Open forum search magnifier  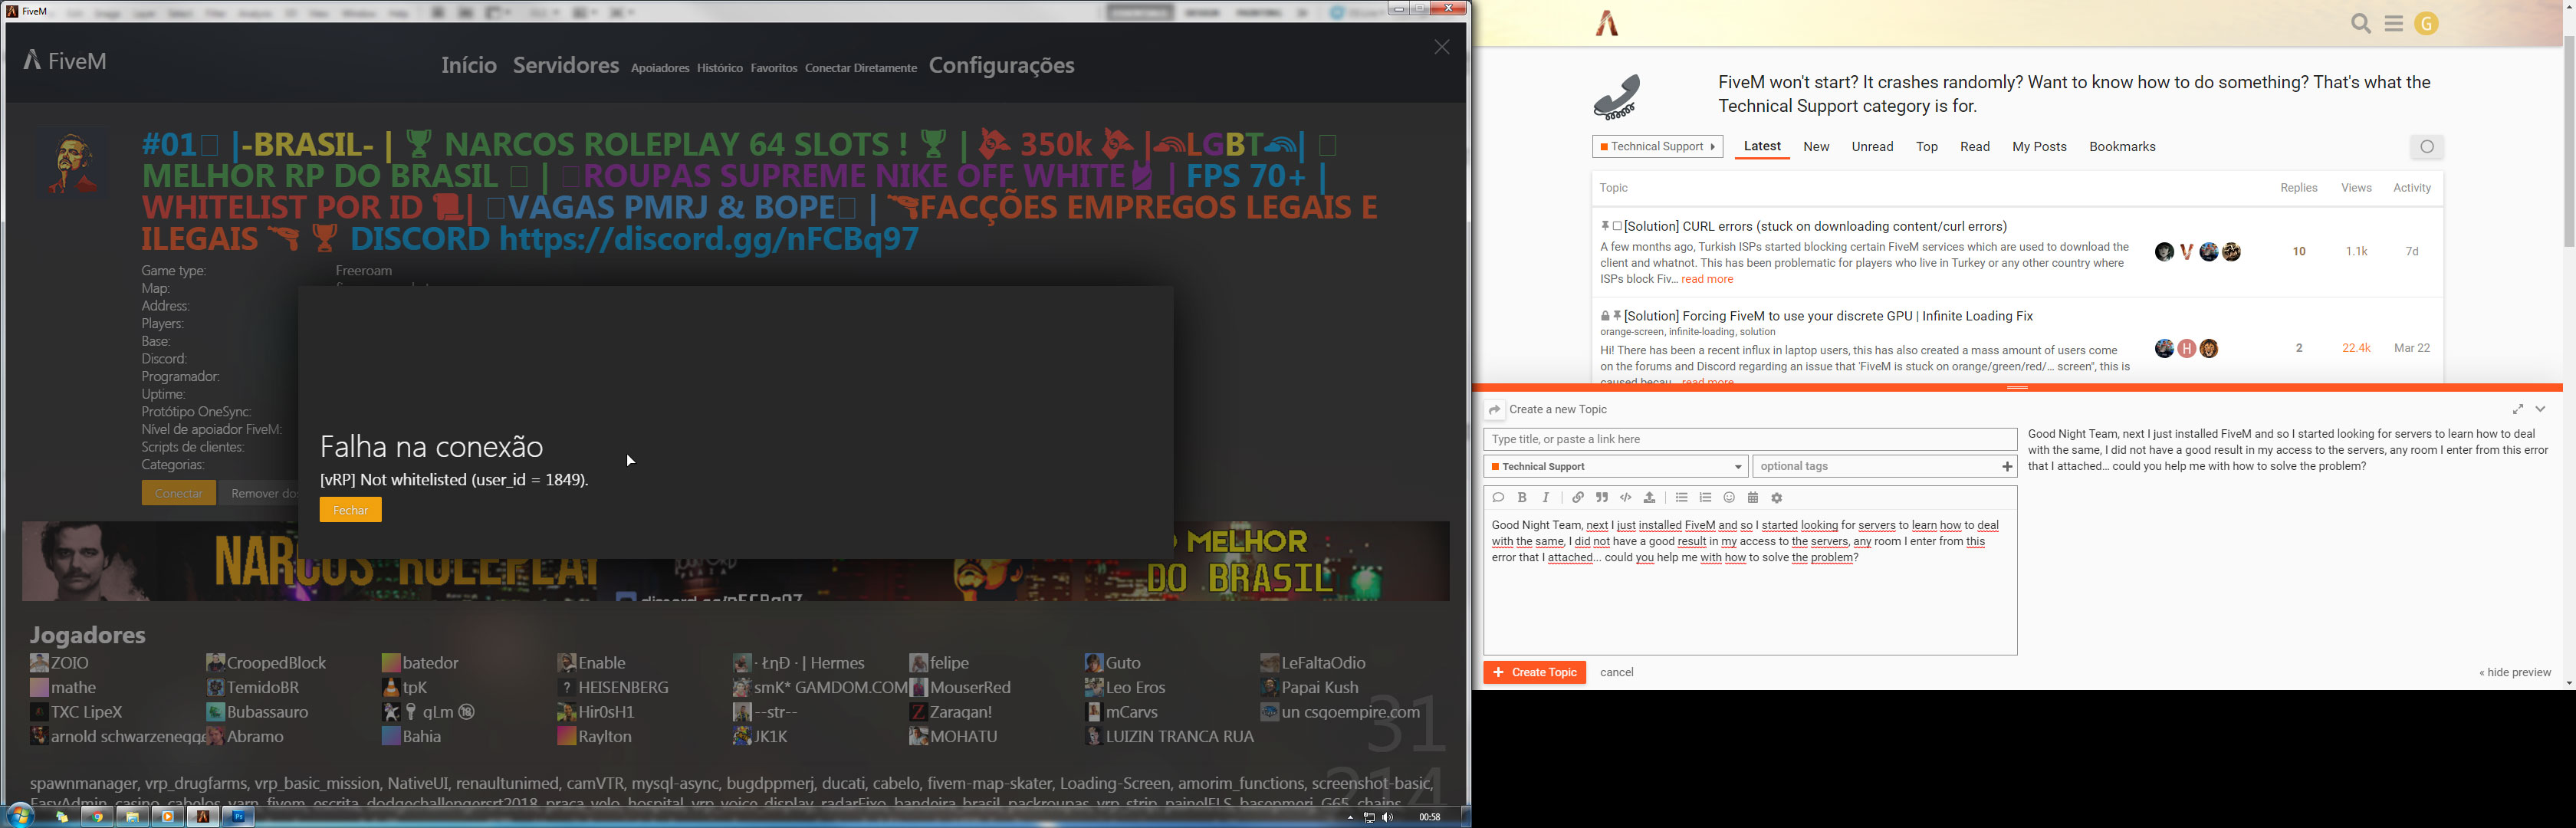point(2361,24)
